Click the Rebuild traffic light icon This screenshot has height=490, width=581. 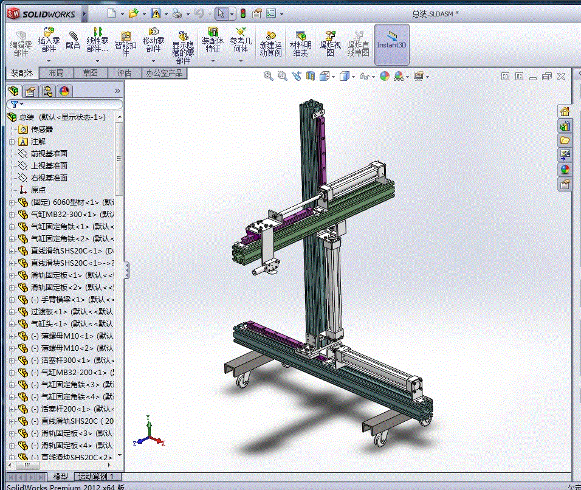[x=243, y=14]
